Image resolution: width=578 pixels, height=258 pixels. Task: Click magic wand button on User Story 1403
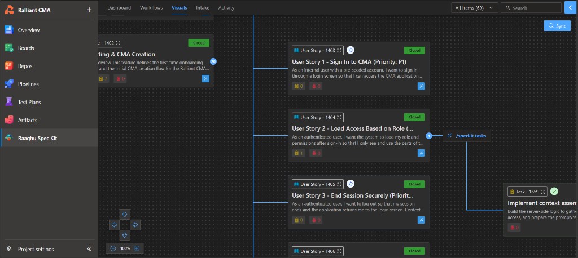click(x=421, y=86)
